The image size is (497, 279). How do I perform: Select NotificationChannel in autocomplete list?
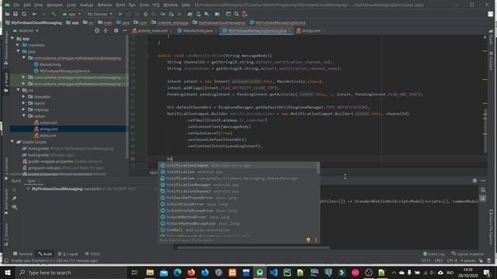239,191
